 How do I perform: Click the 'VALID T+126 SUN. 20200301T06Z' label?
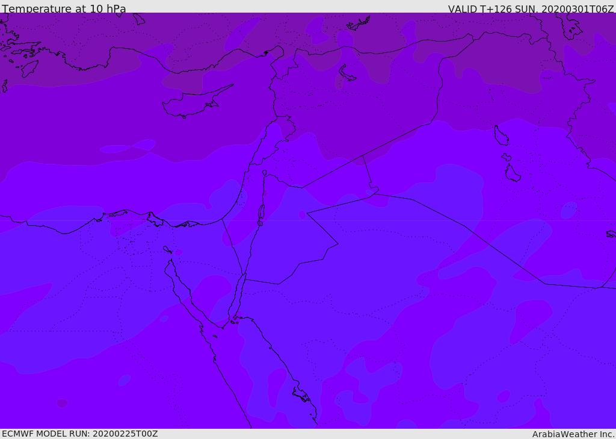pos(531,8)
